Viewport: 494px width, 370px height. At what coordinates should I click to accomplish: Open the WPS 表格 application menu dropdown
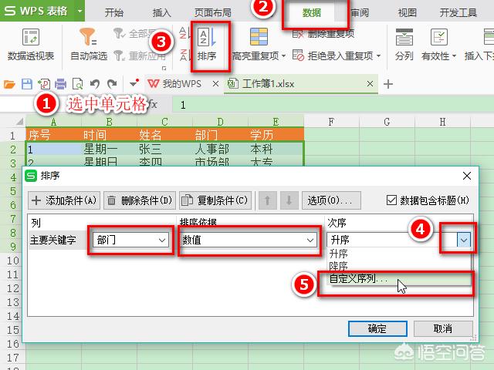pos(80,11)
